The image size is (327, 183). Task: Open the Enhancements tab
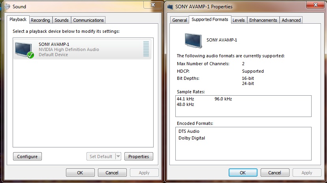[263, 20]
